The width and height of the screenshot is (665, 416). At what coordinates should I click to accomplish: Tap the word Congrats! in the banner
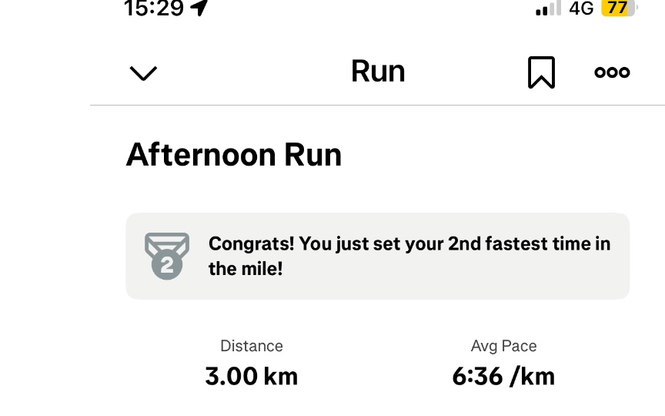tap(252, 244)
